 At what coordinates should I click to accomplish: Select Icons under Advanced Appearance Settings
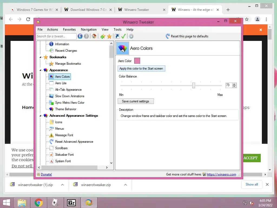(x=58, y=122)
